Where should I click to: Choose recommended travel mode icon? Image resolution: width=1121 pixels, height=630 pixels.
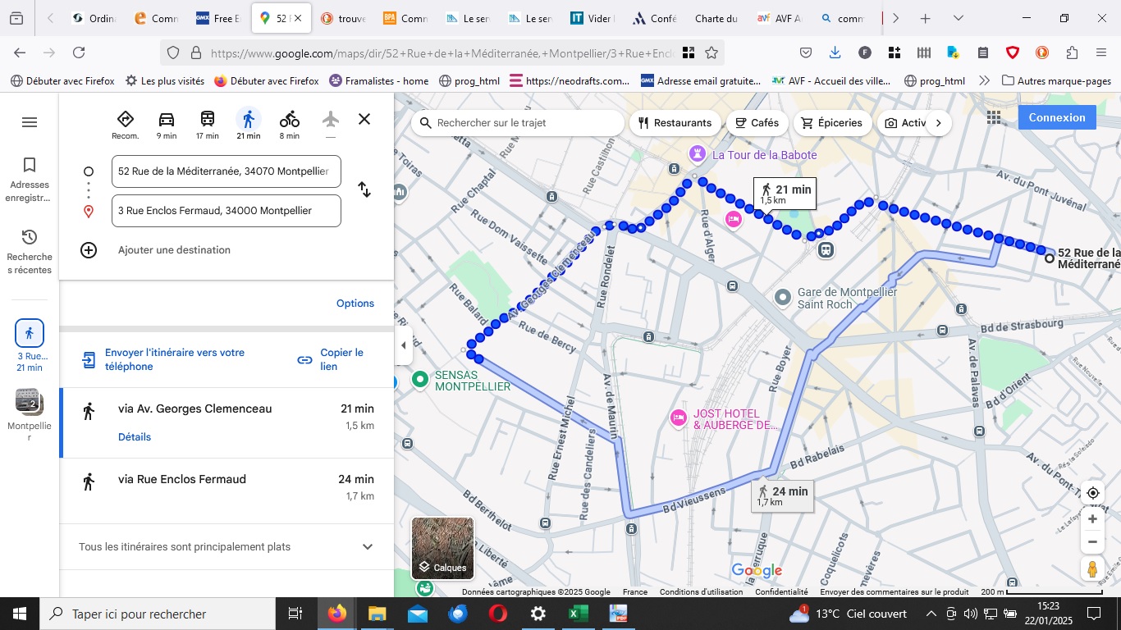[126, 123]
